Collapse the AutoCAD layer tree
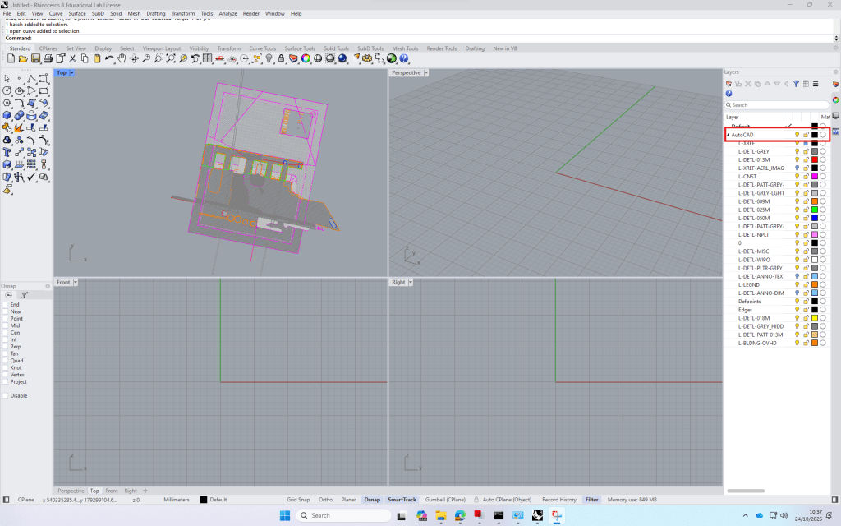 pyautogui.click(x=728, y=135)
